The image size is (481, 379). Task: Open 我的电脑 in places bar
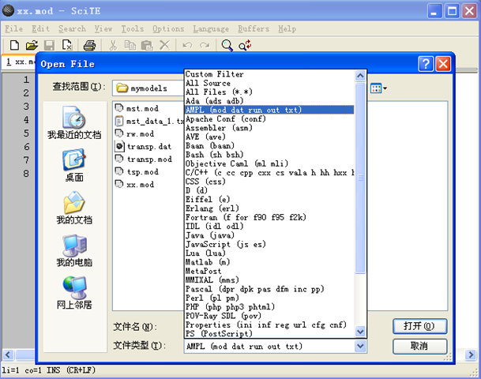74,250
